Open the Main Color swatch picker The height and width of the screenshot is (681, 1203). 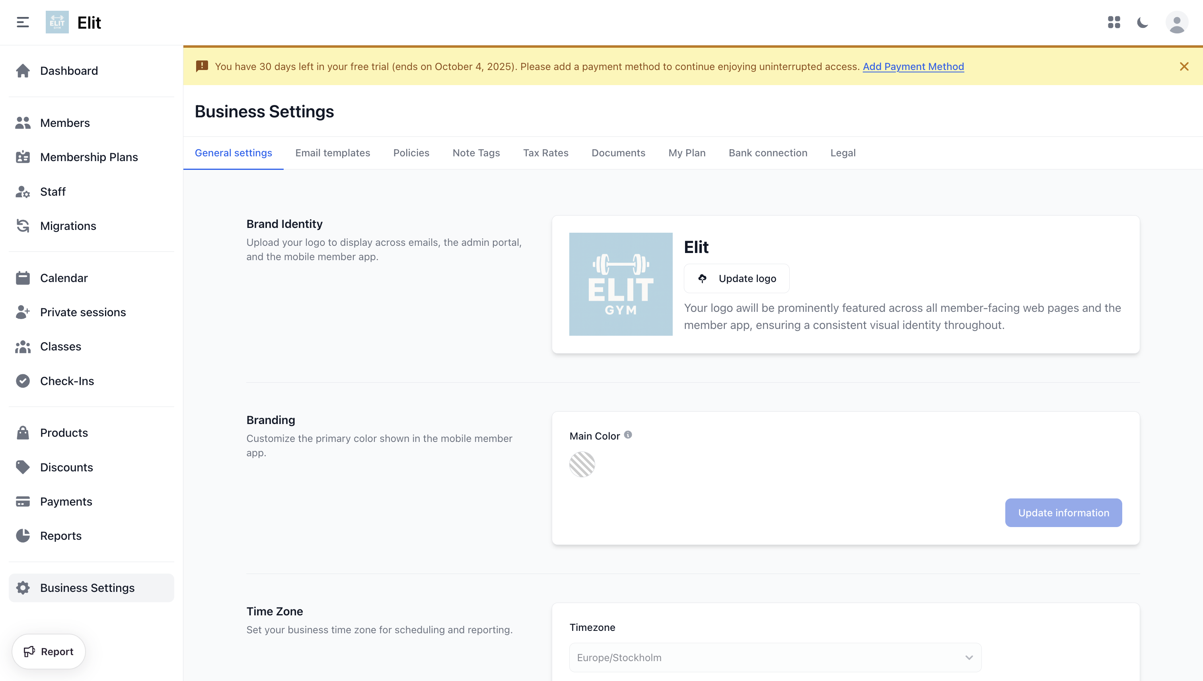pyautogui.click(x=582, y=465)
